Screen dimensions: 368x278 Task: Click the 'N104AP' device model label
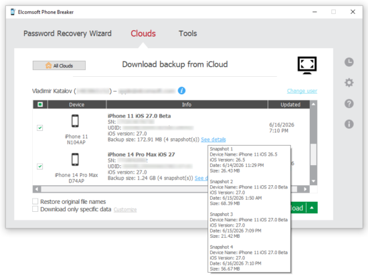click(x=76, y=142)
